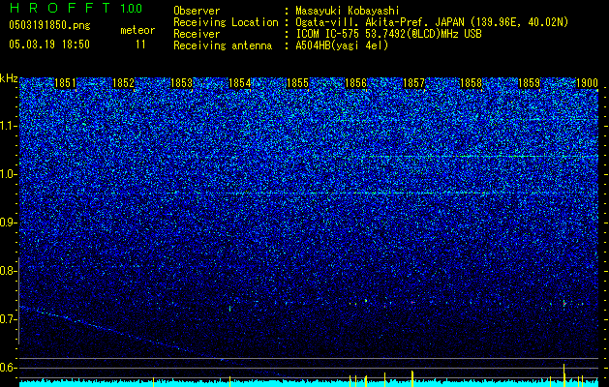This screenshot has height=387, width=609.
Task: Click the kHz axis unit label
Action: point(9,79)
